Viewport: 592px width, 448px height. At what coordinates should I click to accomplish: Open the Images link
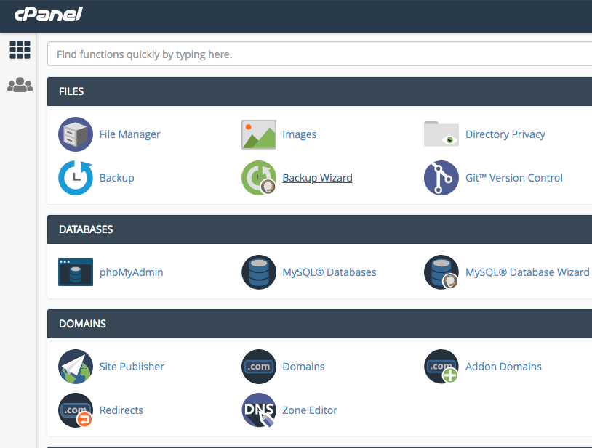[300, 134]
